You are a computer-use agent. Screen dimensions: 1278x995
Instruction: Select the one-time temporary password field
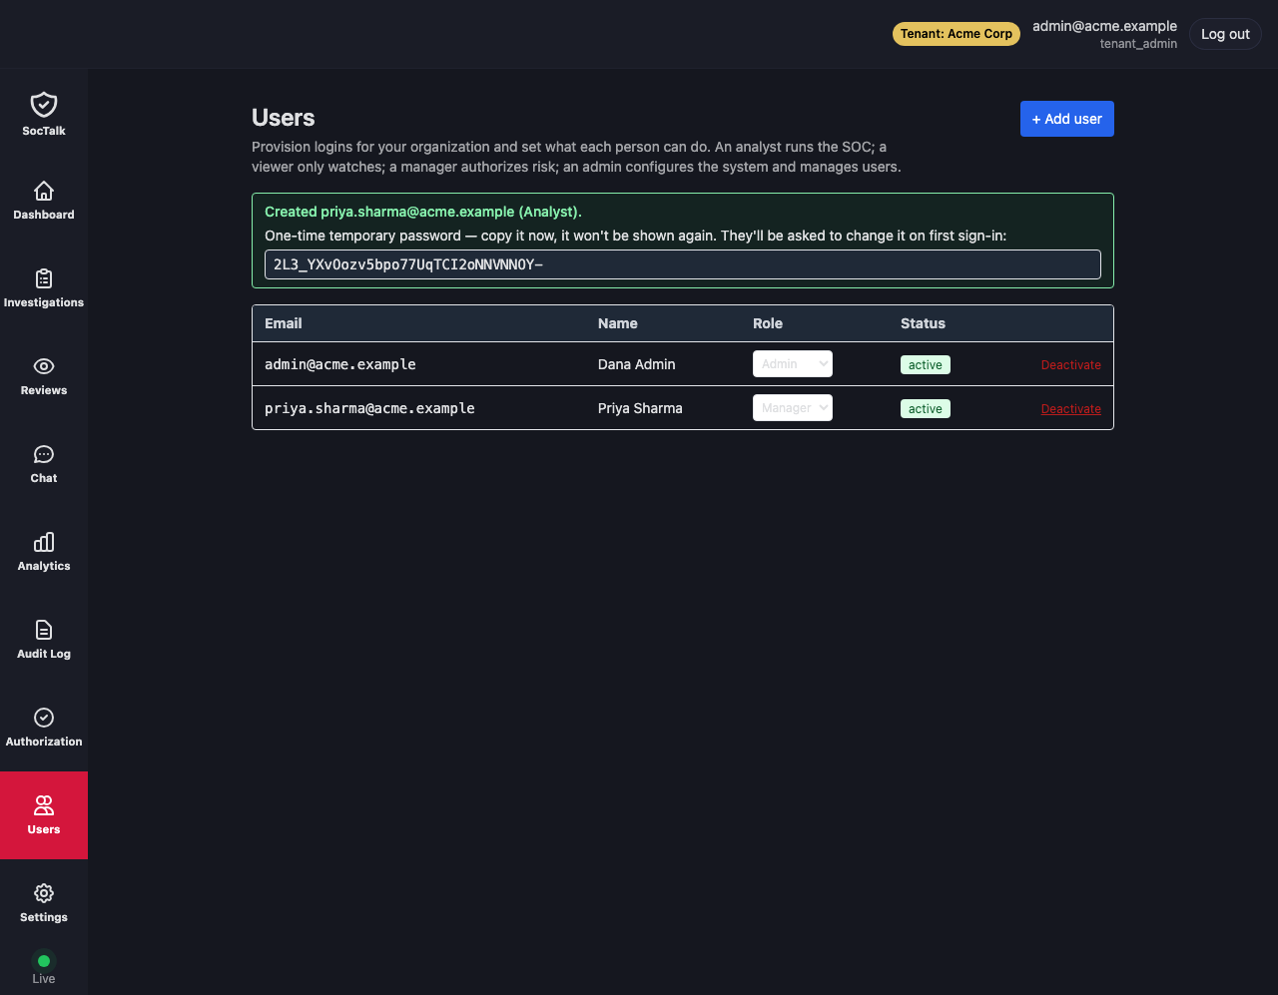coord(683,264)
